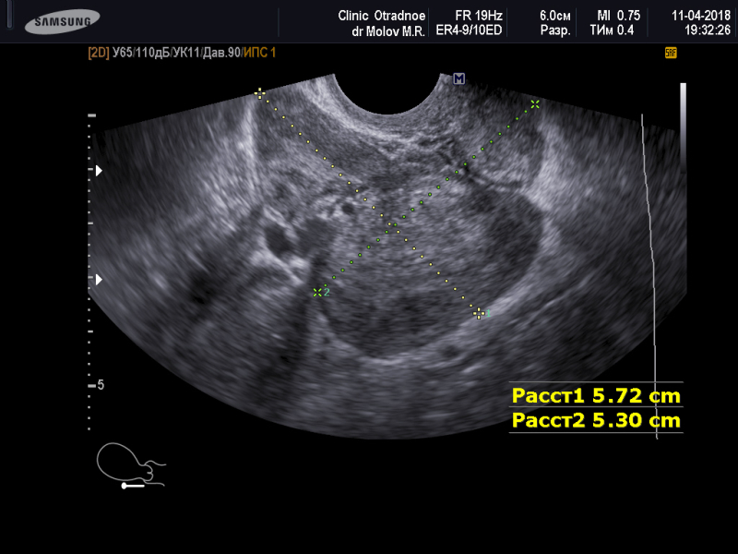Click the Расст2 5.30 cm measurement
This screenshot has width=738, height=554.
pos(596,420)
